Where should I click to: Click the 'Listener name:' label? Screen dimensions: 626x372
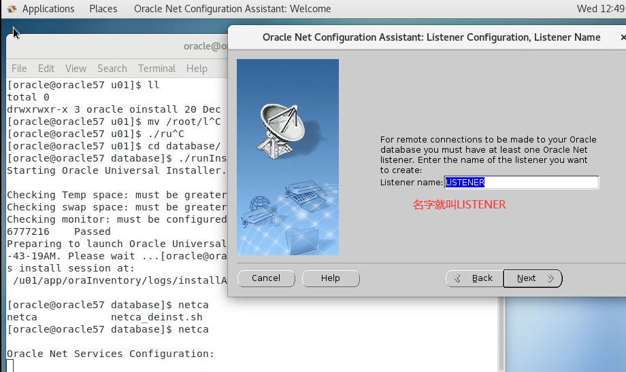click(x=411, y=183)
